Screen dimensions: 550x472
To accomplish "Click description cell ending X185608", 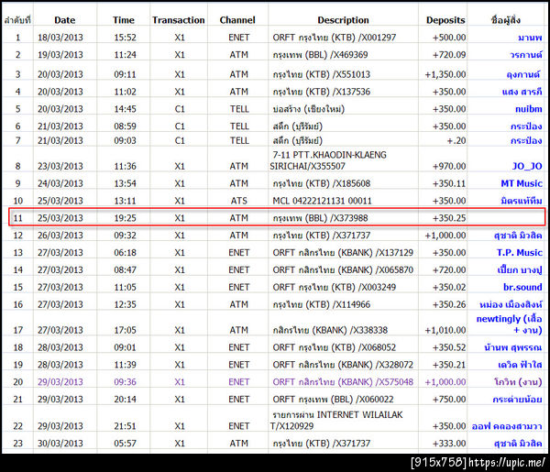I will (x=322, y=183).
